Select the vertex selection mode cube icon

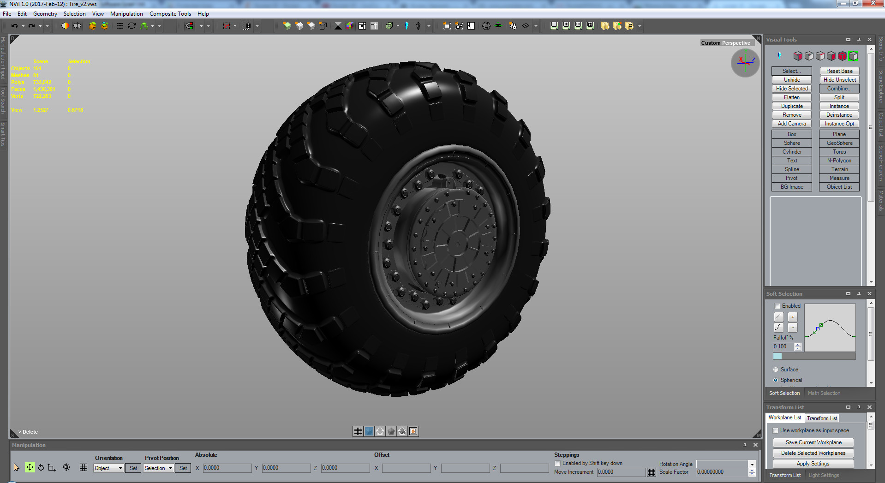809,55
